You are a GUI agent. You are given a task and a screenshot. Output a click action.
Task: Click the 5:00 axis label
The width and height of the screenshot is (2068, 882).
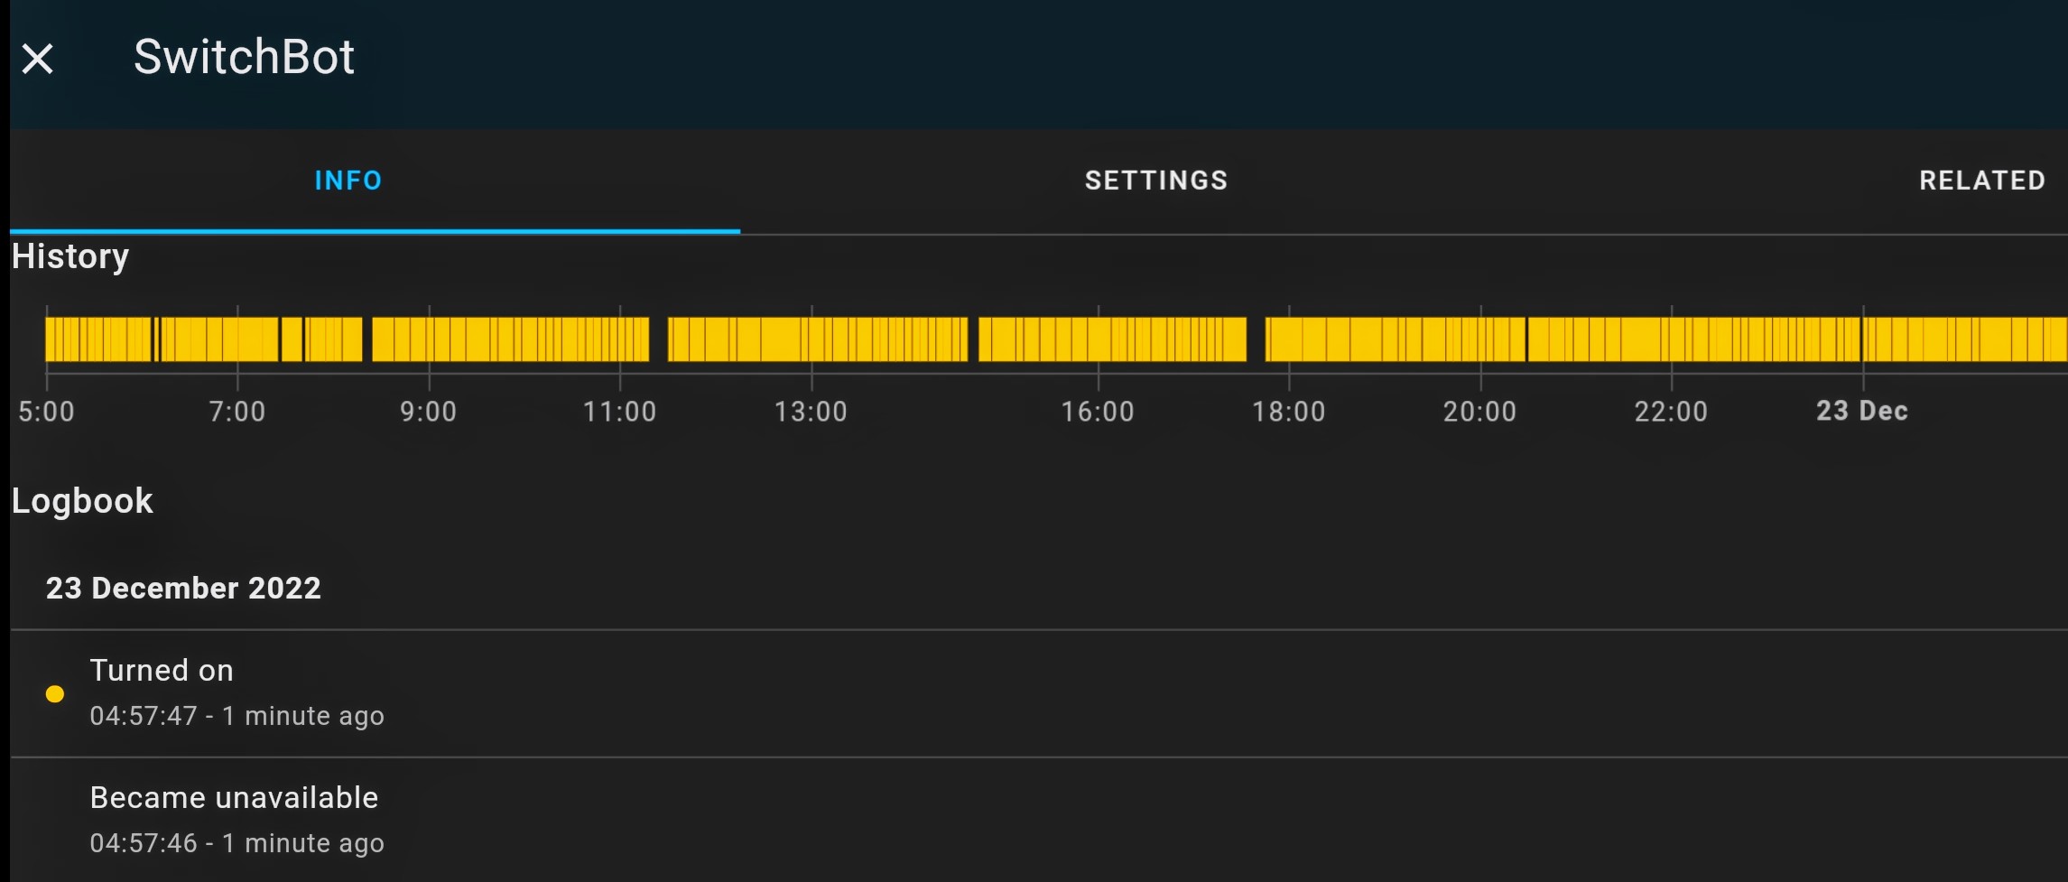click(x=46, y=411)
